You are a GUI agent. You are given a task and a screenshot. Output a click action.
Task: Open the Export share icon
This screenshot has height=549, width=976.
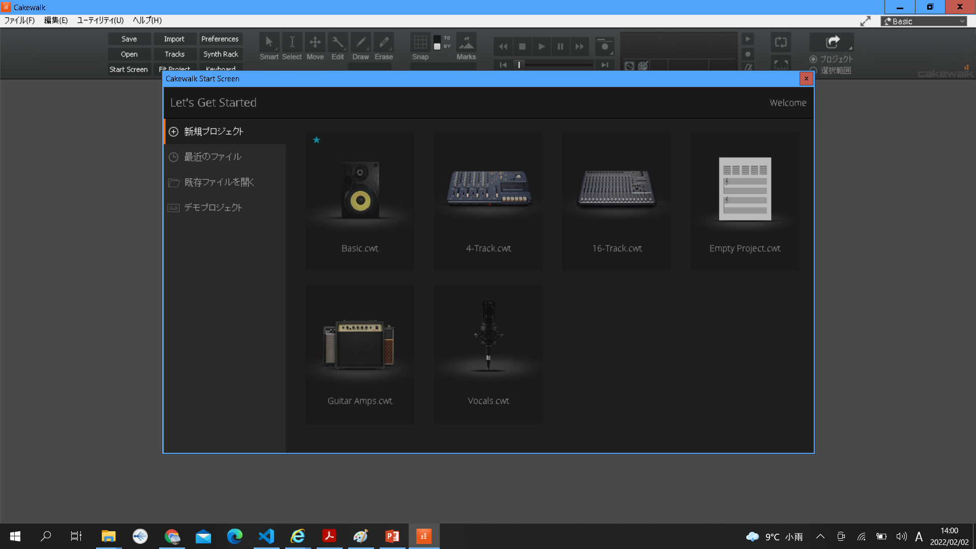coord(832,42)
